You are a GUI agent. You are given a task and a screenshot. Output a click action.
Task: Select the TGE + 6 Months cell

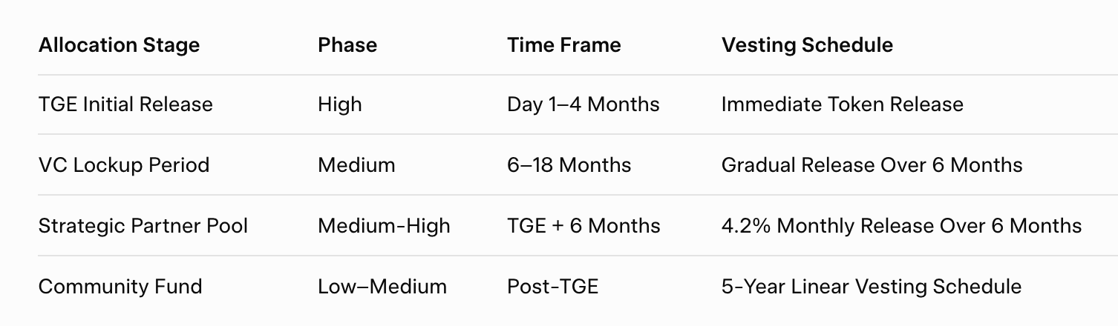(583, 225)
